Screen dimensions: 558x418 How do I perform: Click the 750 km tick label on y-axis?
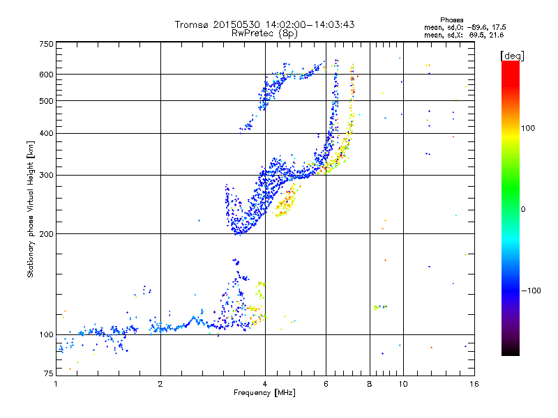tap(46, 45)
